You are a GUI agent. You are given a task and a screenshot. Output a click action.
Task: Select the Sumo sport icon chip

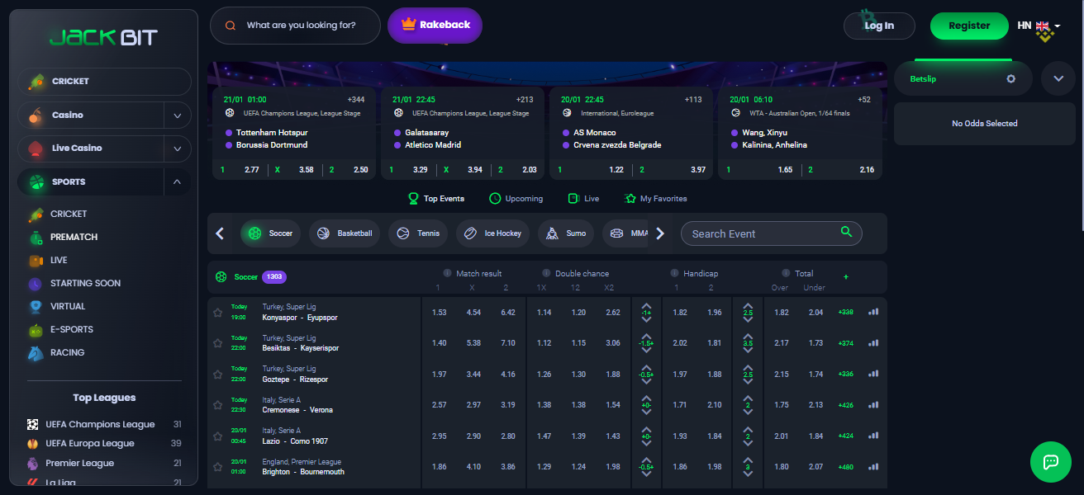click(566, 233)
